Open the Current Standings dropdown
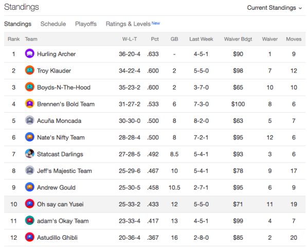This screenshot has width=307, height=249. (x=274, y=8)
